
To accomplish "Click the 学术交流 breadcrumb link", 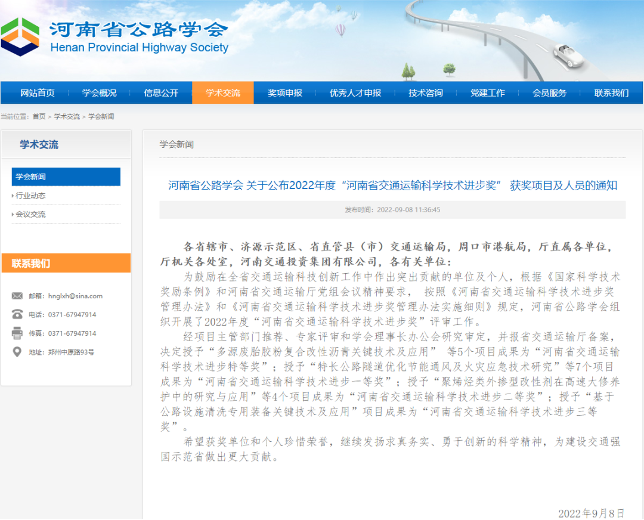I will click(67, 117).
